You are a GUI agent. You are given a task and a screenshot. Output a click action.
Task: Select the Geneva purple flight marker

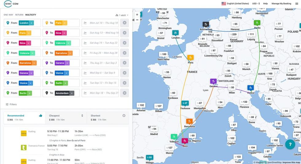point(213,81)
